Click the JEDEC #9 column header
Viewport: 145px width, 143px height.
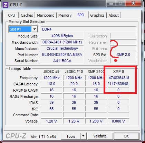[51, 71]
